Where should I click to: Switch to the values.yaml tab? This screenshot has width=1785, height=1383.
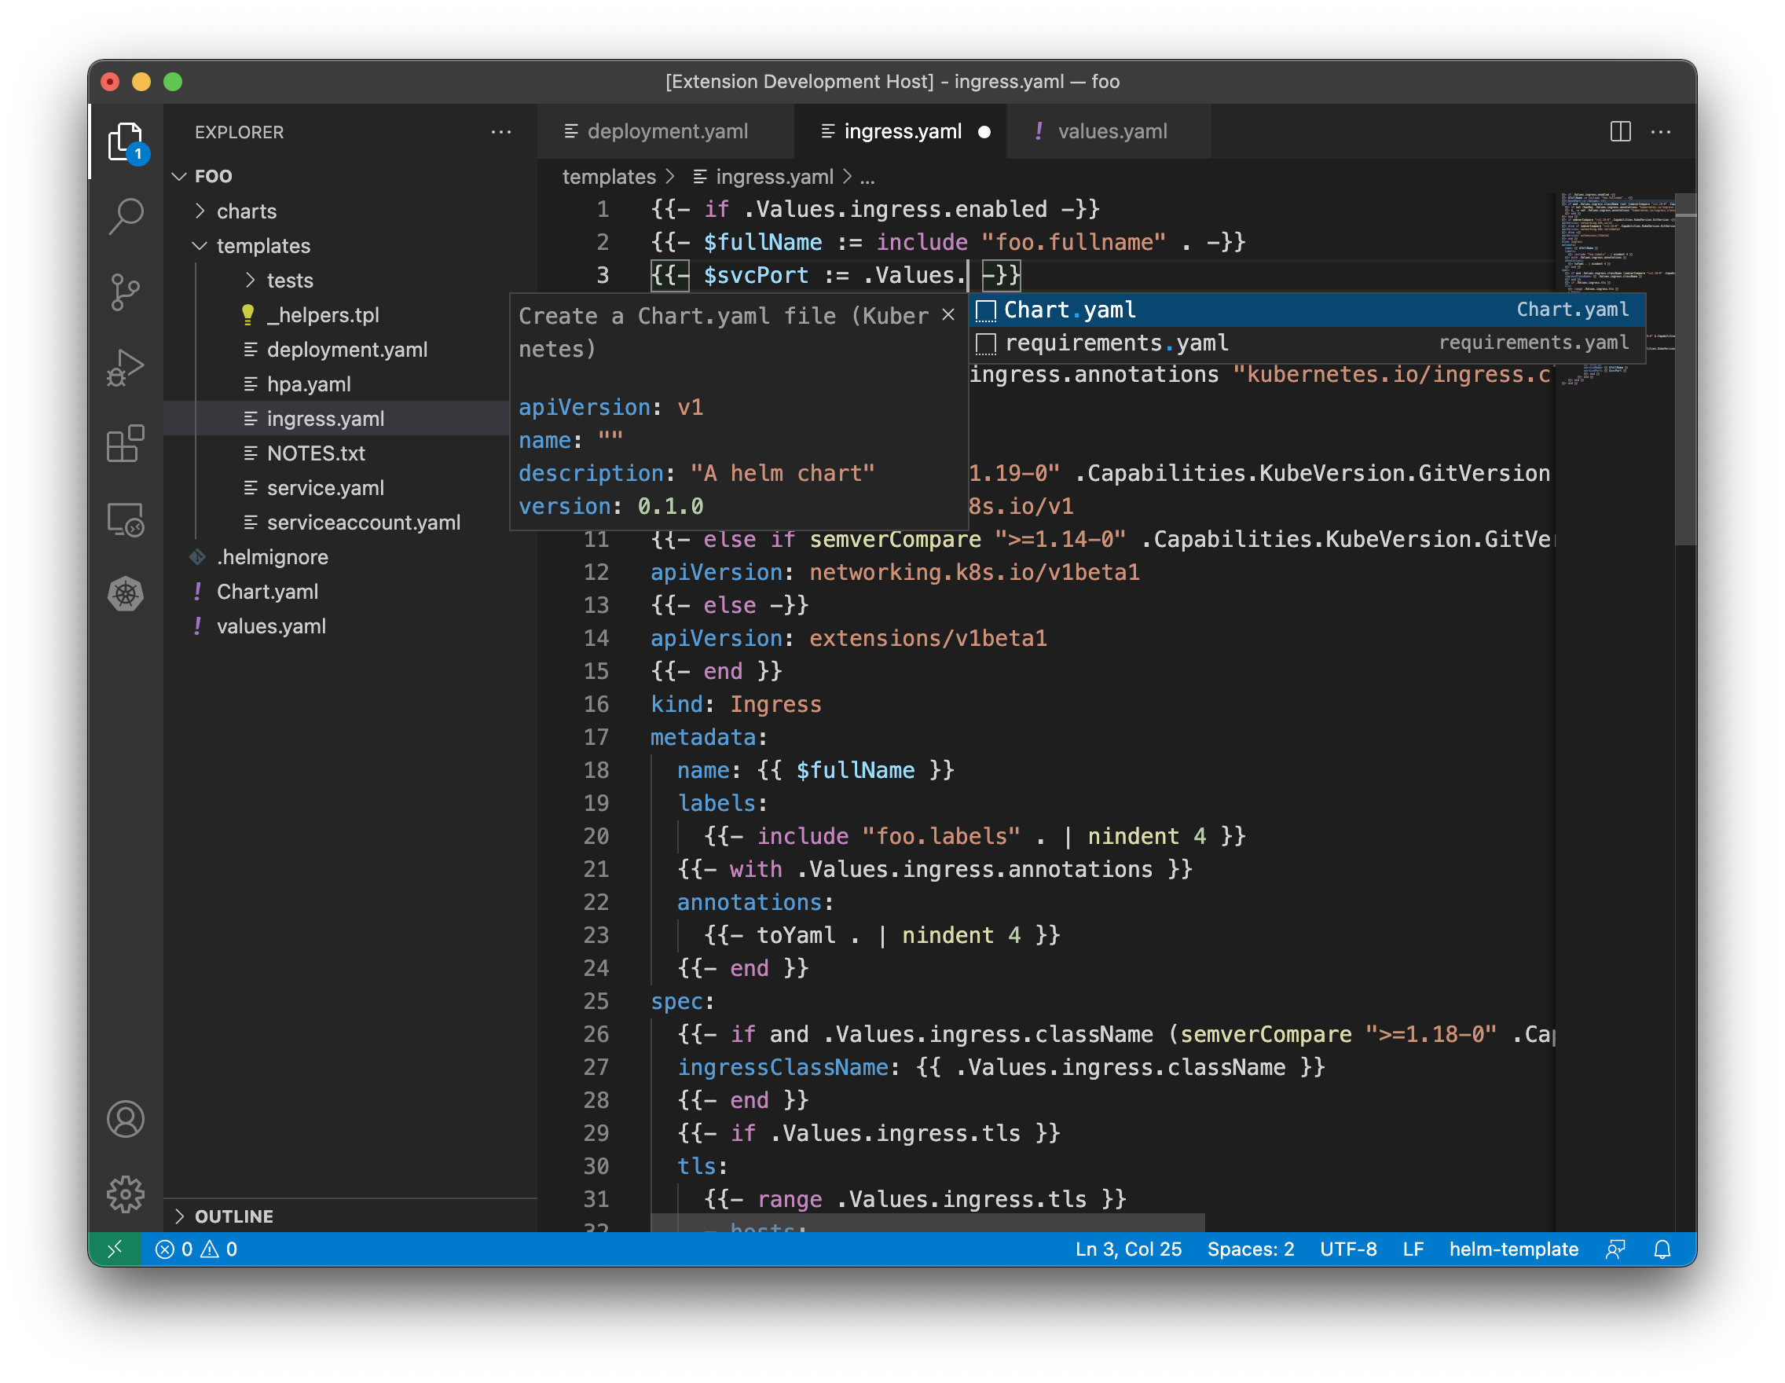coord(1111,131)
